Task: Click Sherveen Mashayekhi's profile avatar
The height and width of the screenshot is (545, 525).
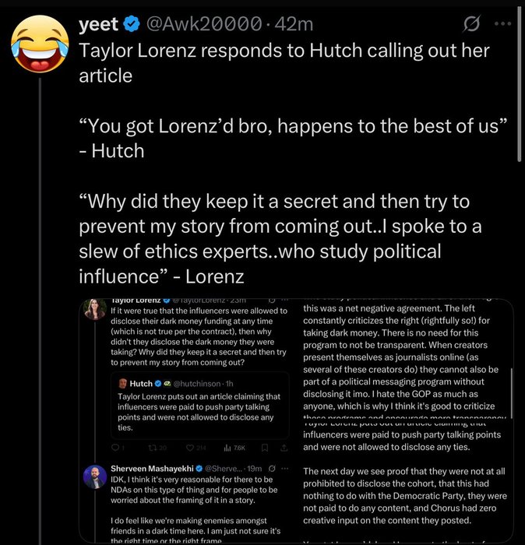Action: pyautogui.click(x=96, y=476)
